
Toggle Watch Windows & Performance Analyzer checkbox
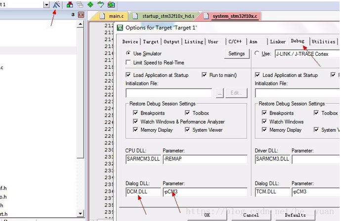tap(135, 121)
